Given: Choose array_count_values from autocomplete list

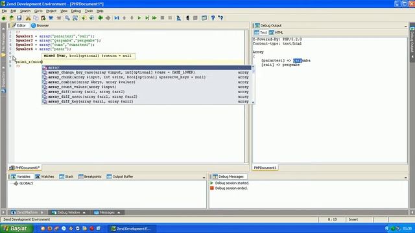Looking at the screenshot, I should click(147, 87).
